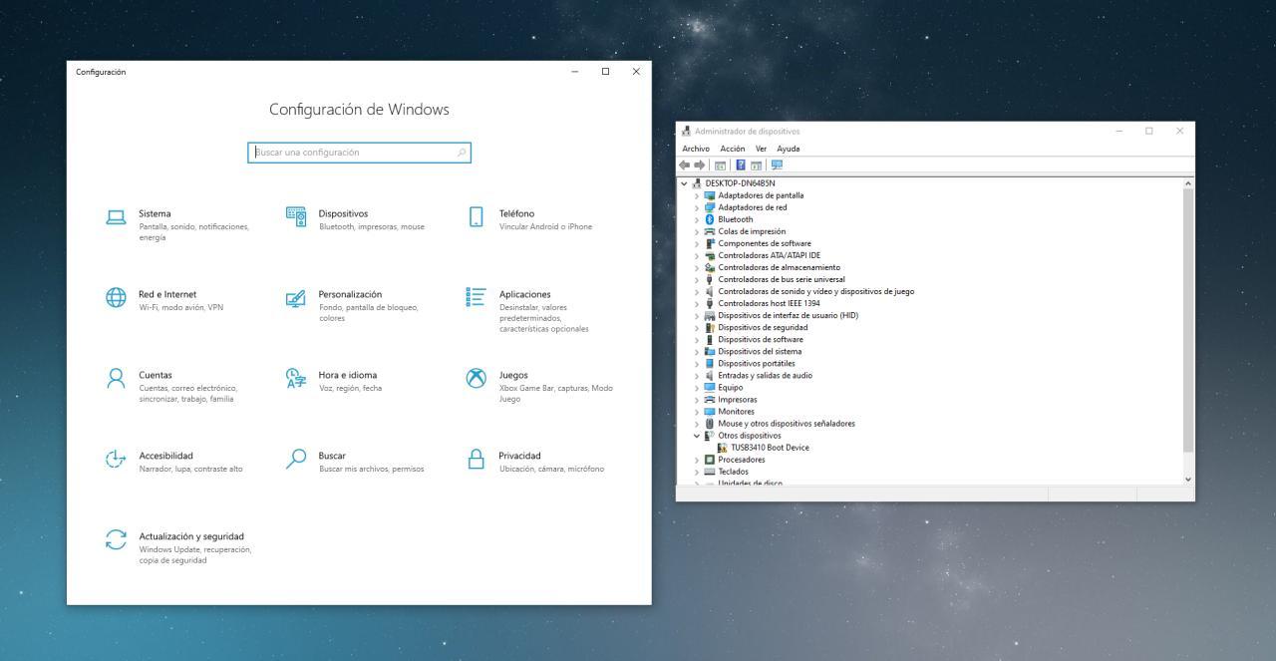Expand Controladoras de sonido y vídeo

697,291
